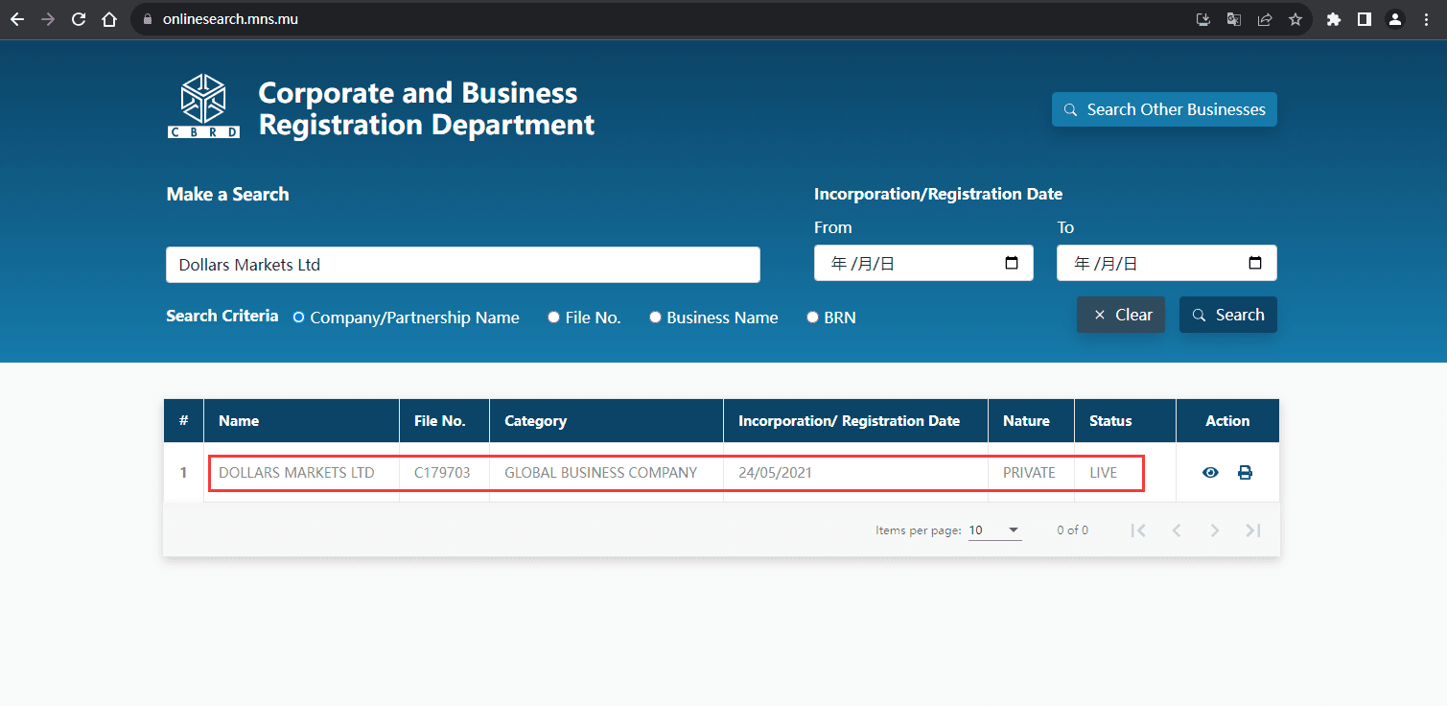Click the Clear button
This screenshot has height=706, width=1447.
point(1121,315)
